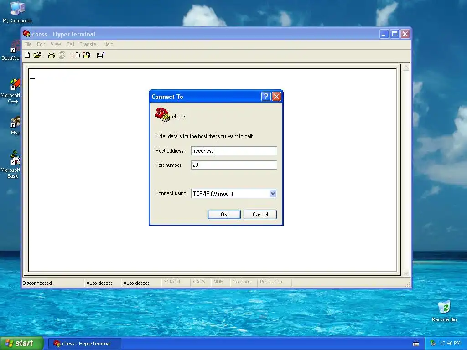The width and height of the screenshot is (467, 350).
Task: Select the Microsoft C++ desktop shortcut
Action: point(11,91)
